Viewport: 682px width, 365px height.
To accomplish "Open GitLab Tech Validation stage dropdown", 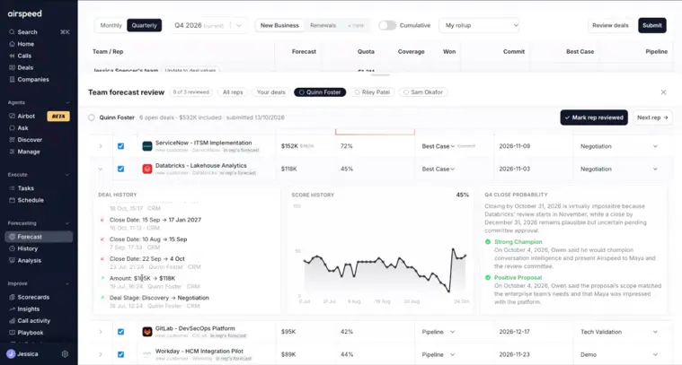I will click(619, 332).
